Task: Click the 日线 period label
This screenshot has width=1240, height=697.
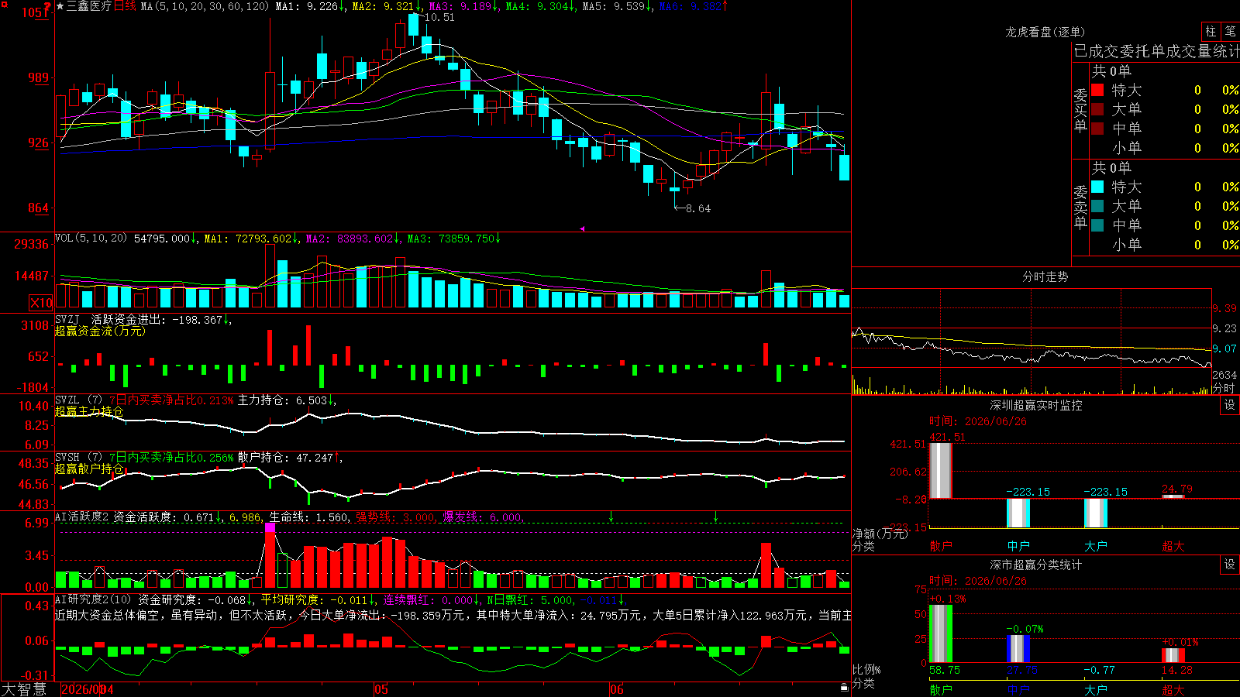Action: click(125, 6)
